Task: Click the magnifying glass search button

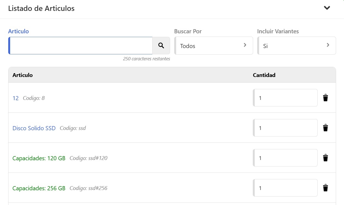Action: (161, 46)
